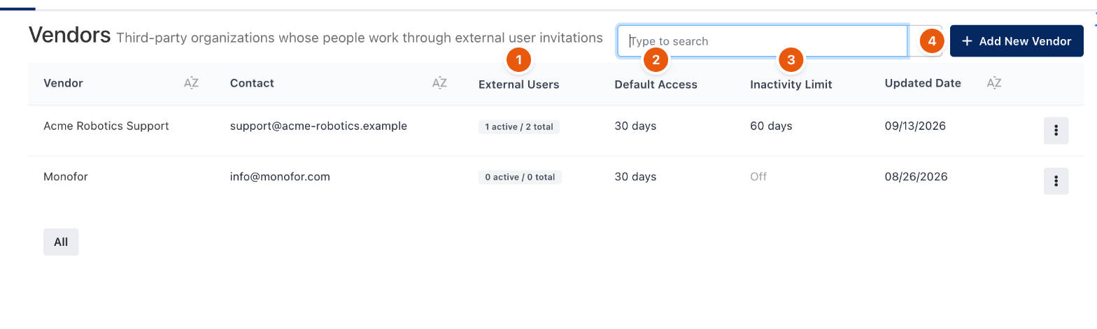Screen dimensions: 1097x329
Task: Click the info@monofor.com contact
Action: click(280, 177)
